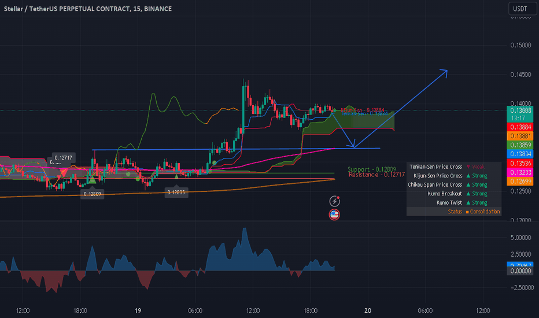This screenshot has height=318, width=539.
Task: Click the orange 0.12699 price tag
Action: click(520, 181)
